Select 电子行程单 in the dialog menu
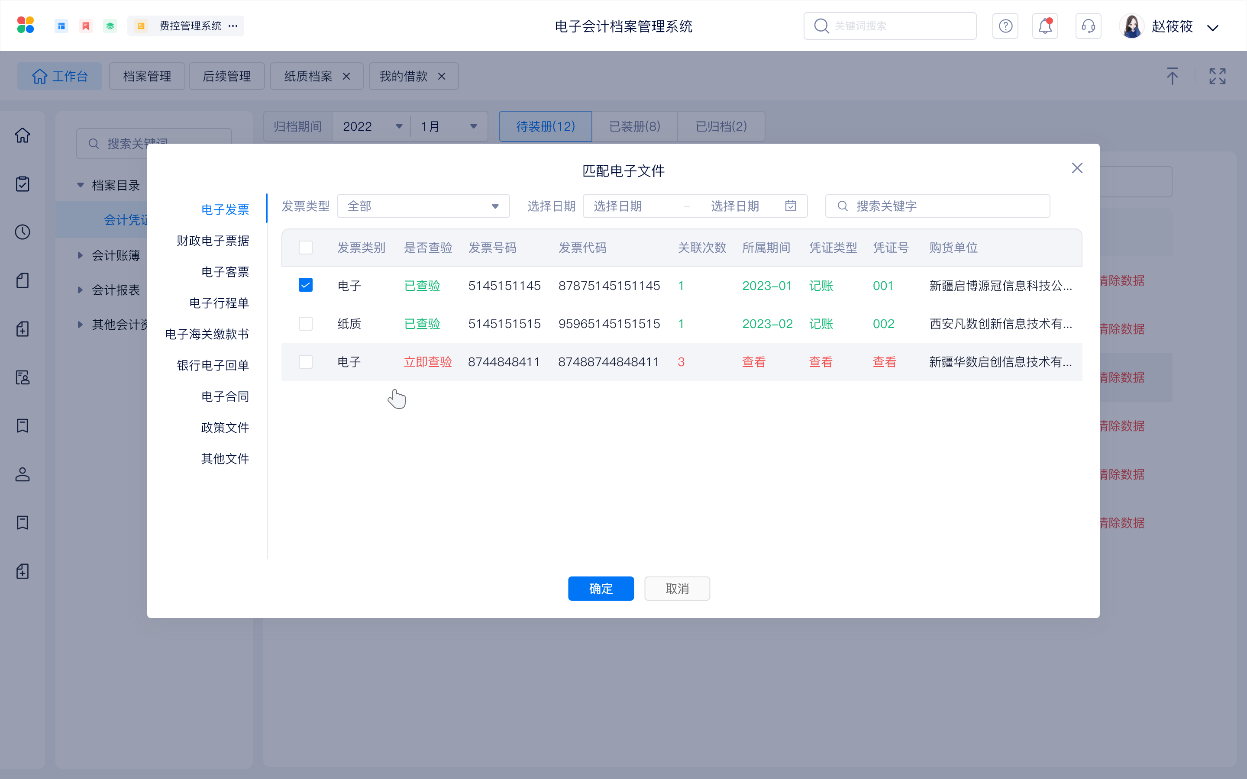Screen dimensions: 1247x779 (x=219, y=303)
